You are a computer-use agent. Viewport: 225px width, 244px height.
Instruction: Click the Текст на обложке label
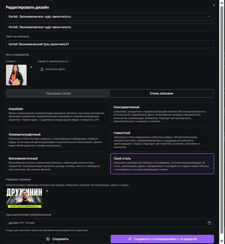point(17,36)
